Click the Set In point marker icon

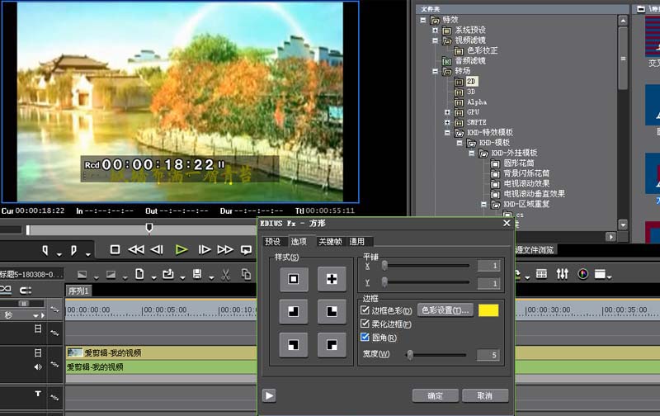coord(45,251)
